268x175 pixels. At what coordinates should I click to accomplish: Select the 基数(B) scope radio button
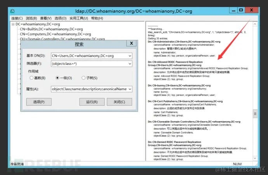click(x=31, y=78)
